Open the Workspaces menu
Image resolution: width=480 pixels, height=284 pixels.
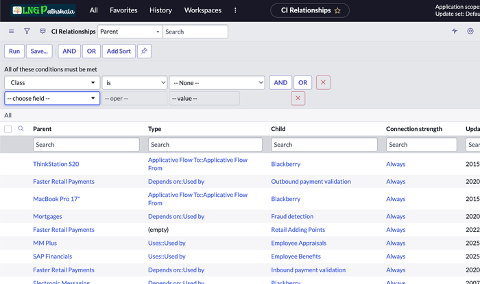203,10
